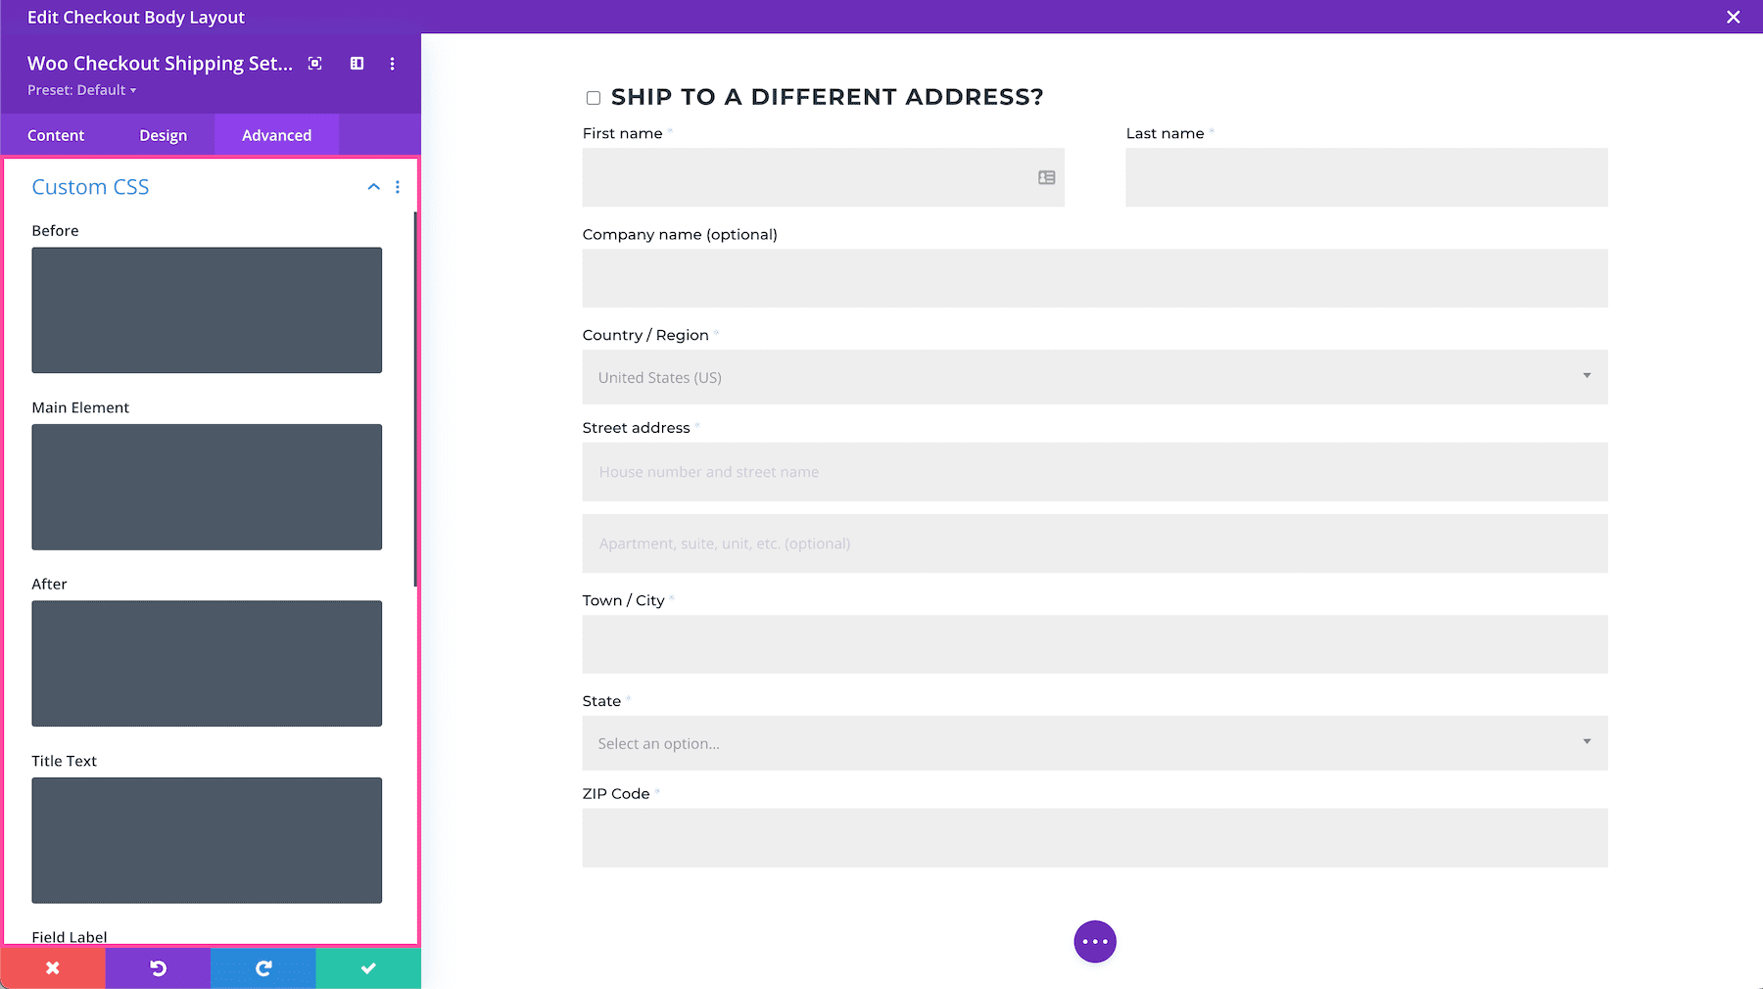Open the Custom CSS kebab menu

click(398, 186)
